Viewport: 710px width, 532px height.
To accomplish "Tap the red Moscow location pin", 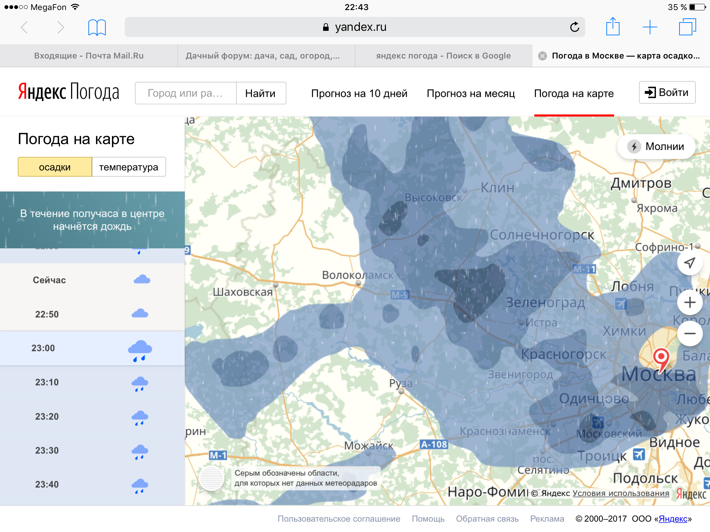I will [x=661, y=359].
